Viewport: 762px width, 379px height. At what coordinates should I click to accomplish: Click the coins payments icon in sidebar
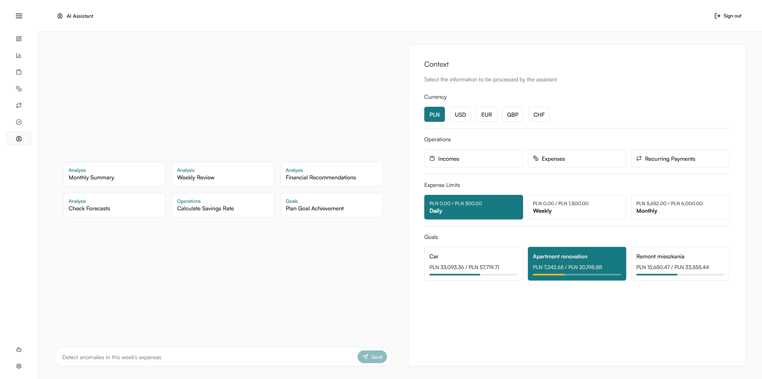tap(19, 88)
